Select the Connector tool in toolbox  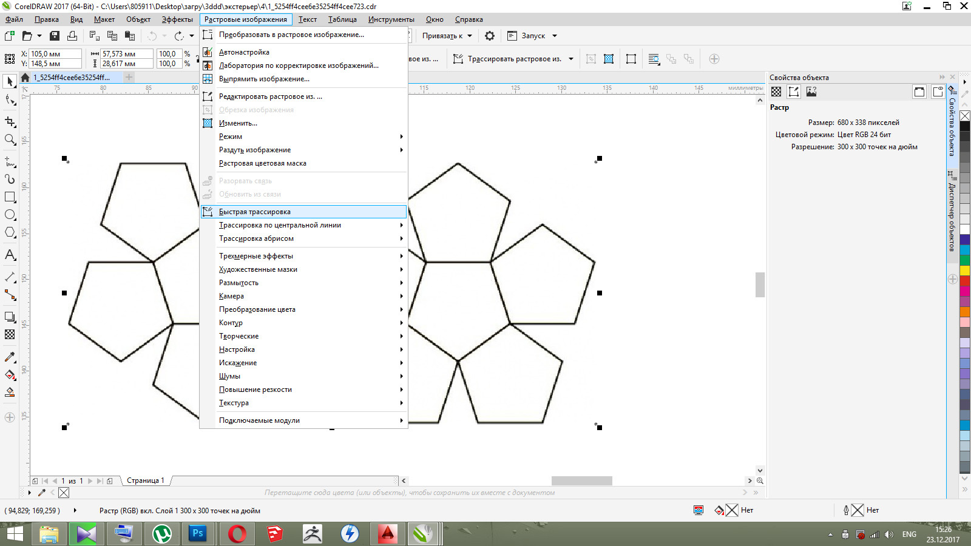pyautogui.click(x=10, y=295)
